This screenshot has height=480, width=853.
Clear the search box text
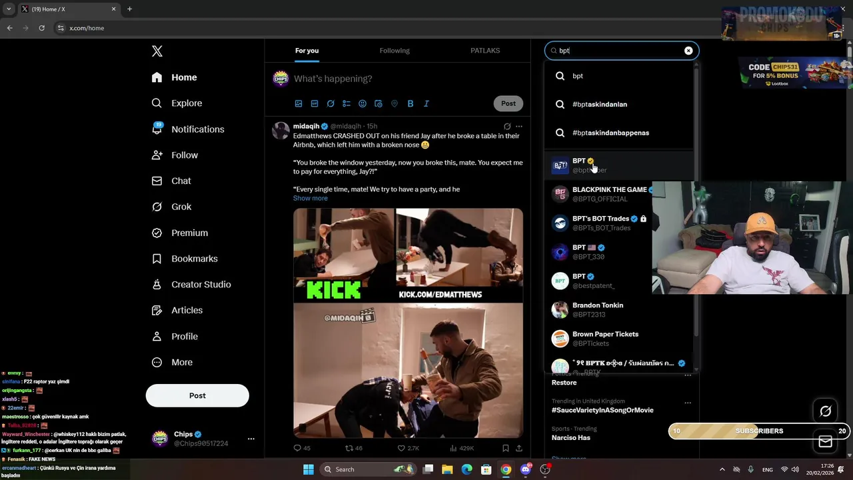click(x=688, y=51)
